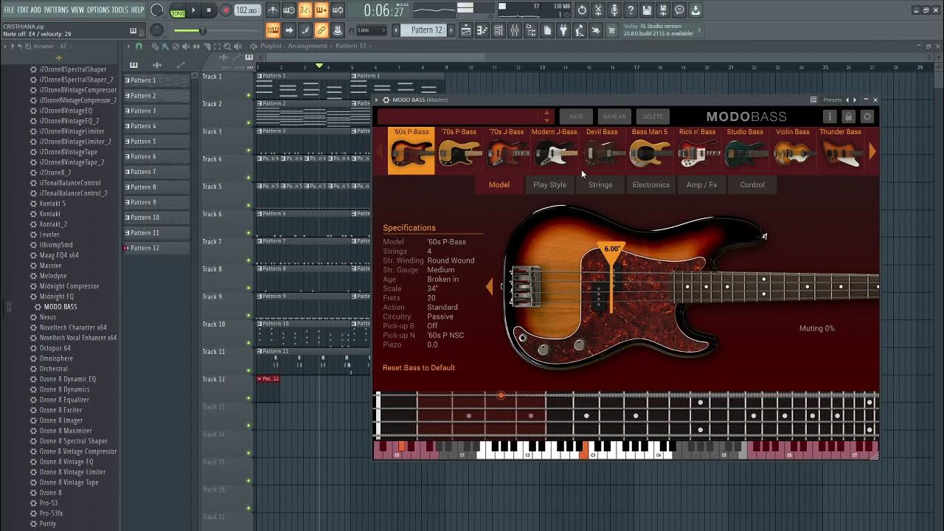Image resolution: width=944 pixels, height=531 pixels.
Task: Open the Amp / Fx tab
Action: (701, 184)
